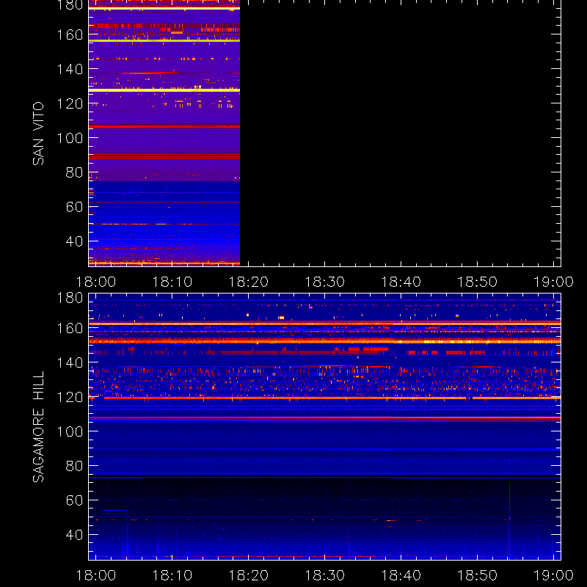587x587 pixels.
Task: Pick the 18:20 label under Sagamore Hill plot
Action: 249,575
